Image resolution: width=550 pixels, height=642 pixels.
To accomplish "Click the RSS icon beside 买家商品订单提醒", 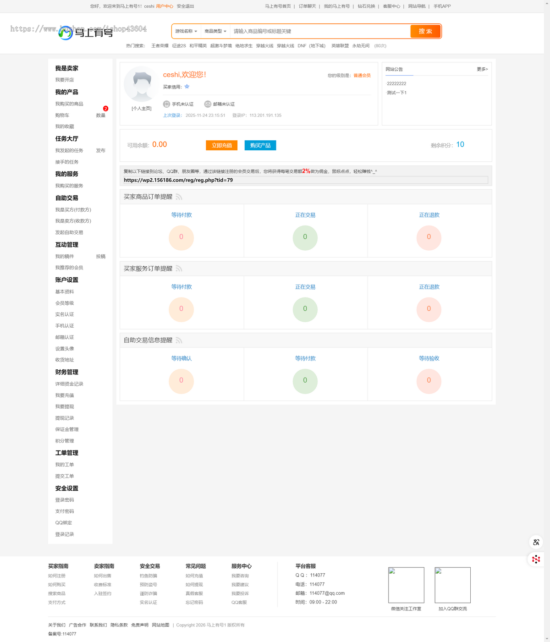I will 179,197.
